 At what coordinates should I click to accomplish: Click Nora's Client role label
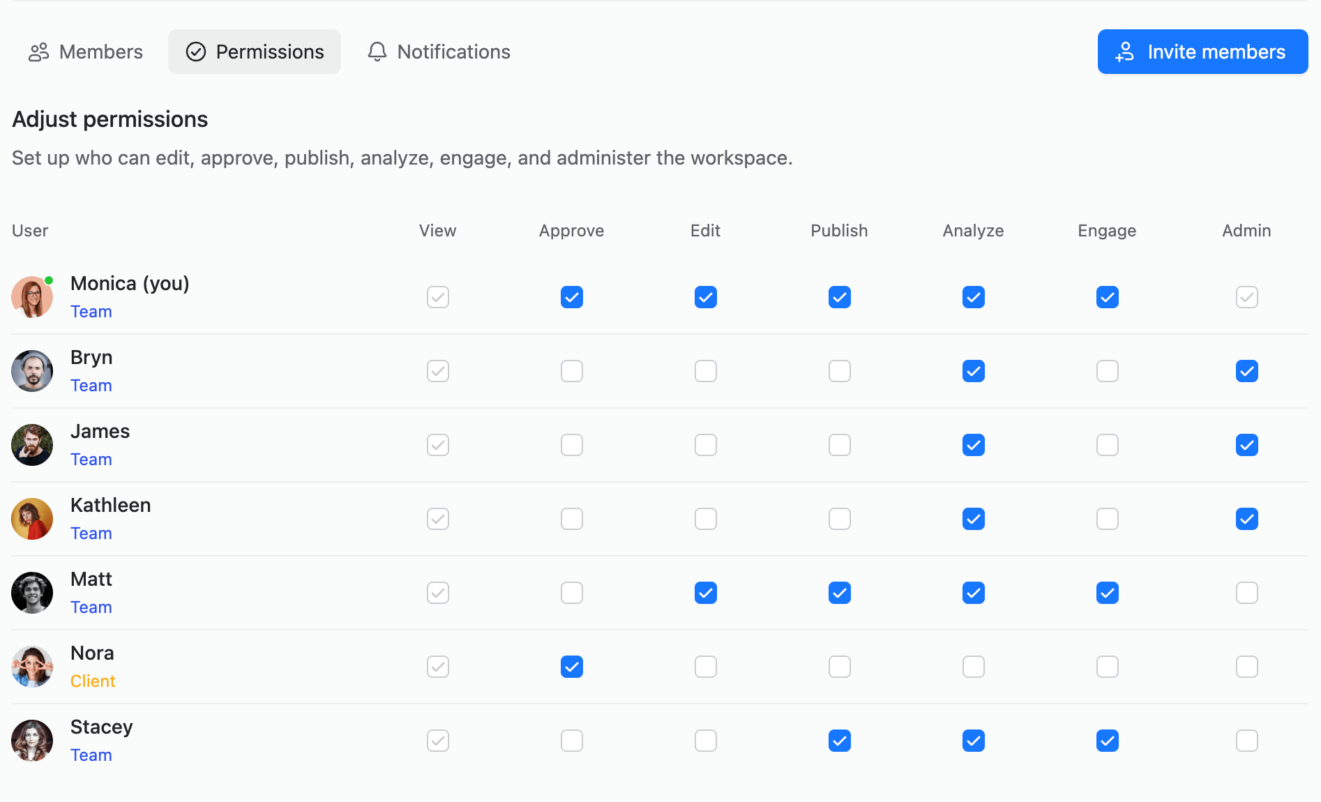click(x=93, y=681)
